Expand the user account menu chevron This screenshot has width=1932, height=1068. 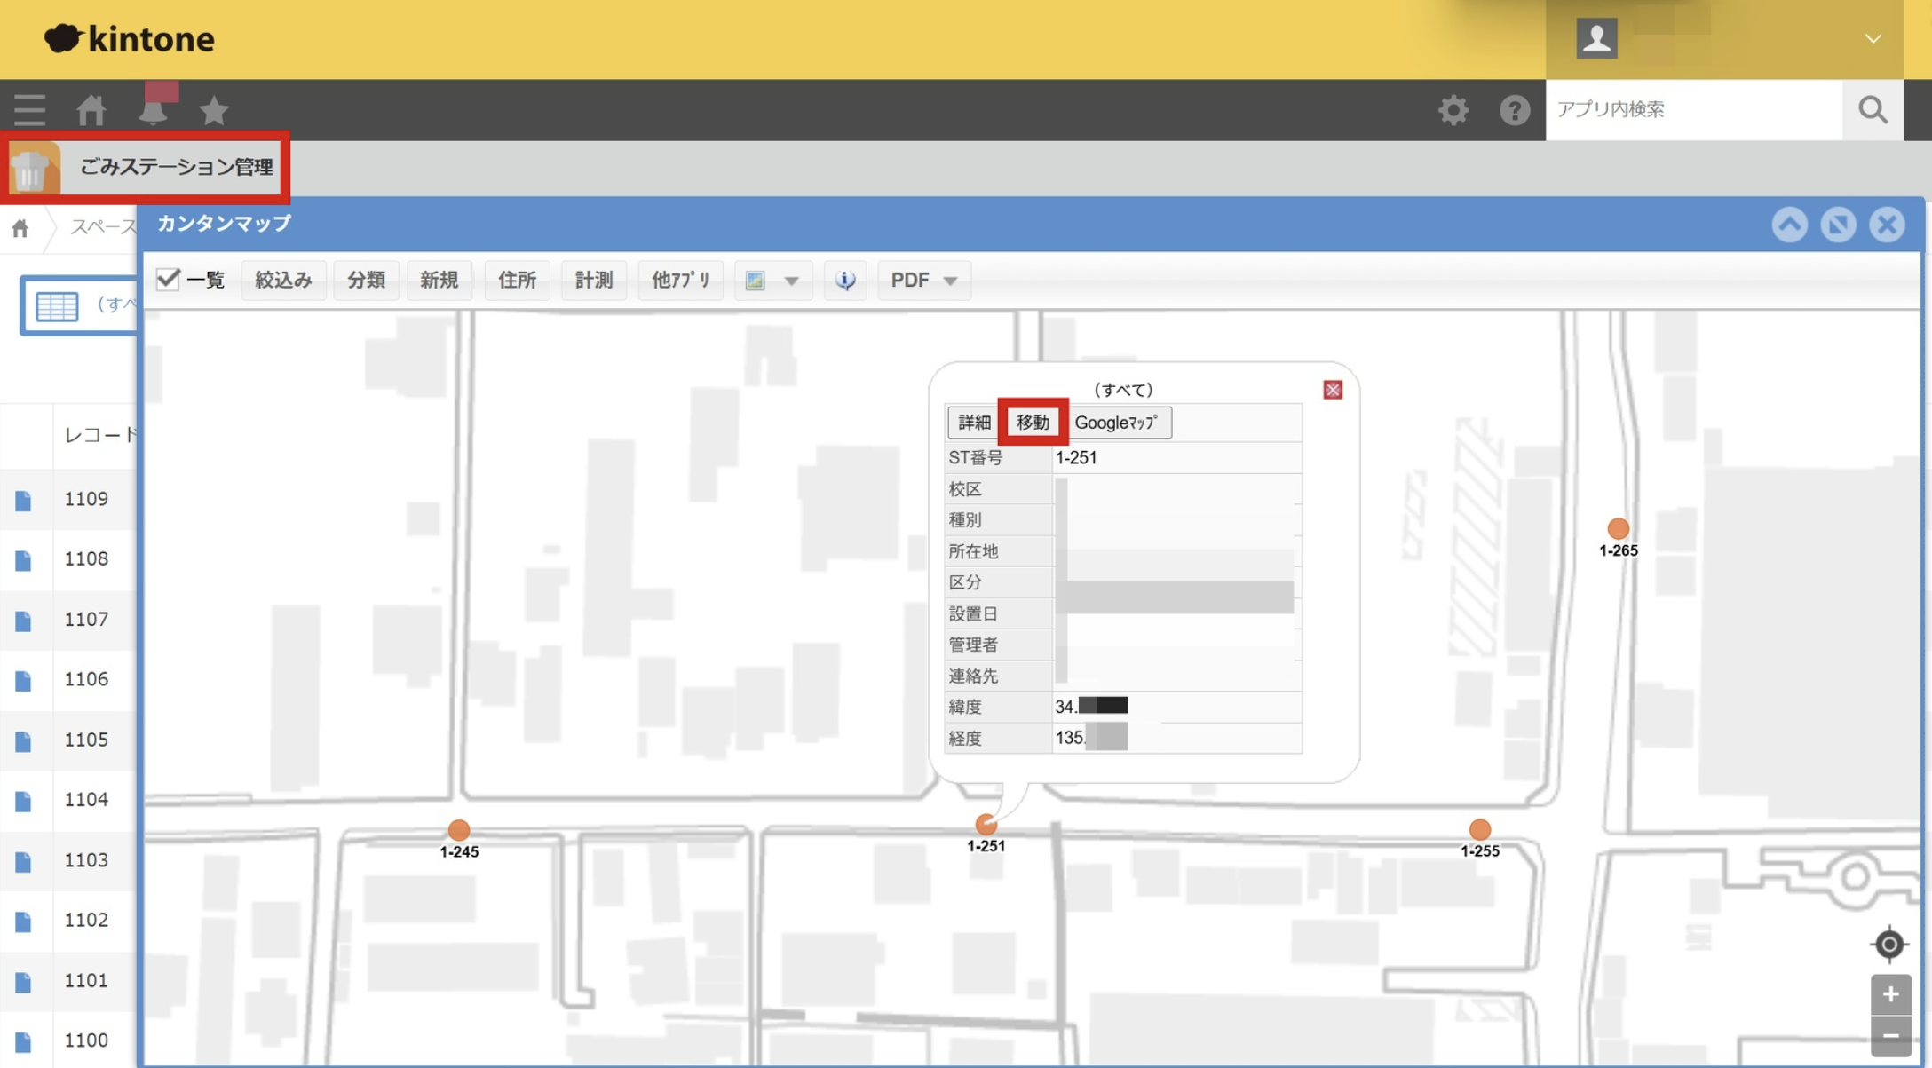click(1873, 39)
